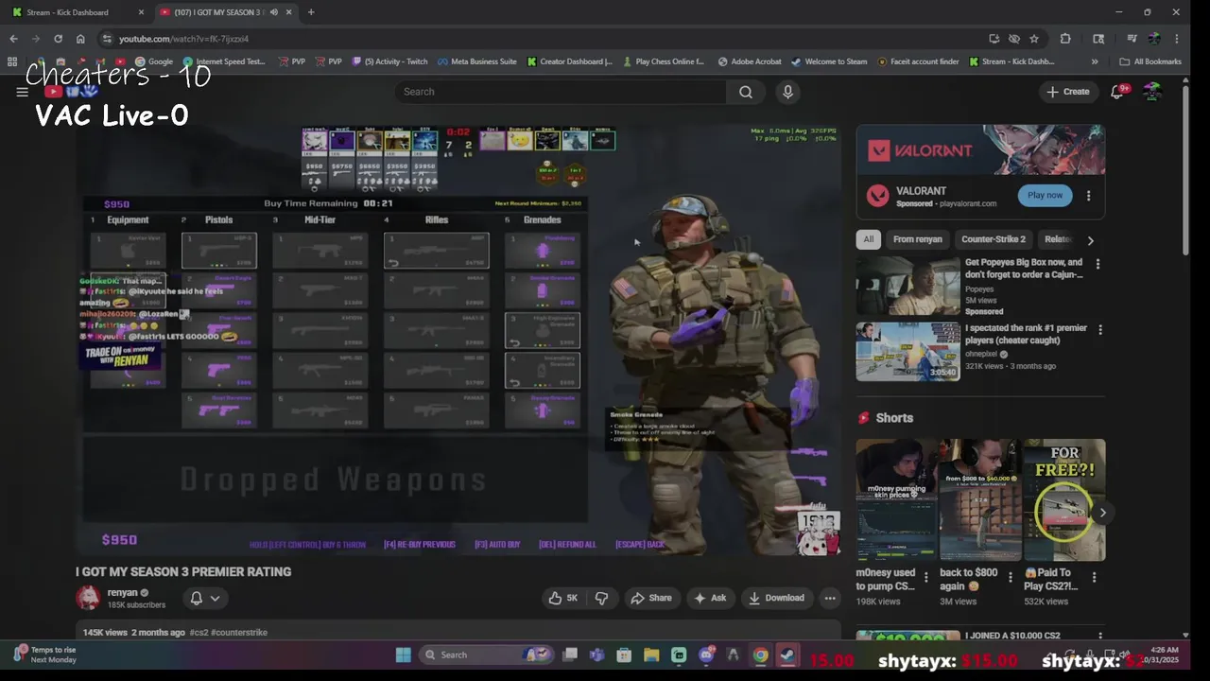The image size is (1210, 681).
Task: Open Steam from the taskbar
Action: point(787,655)
